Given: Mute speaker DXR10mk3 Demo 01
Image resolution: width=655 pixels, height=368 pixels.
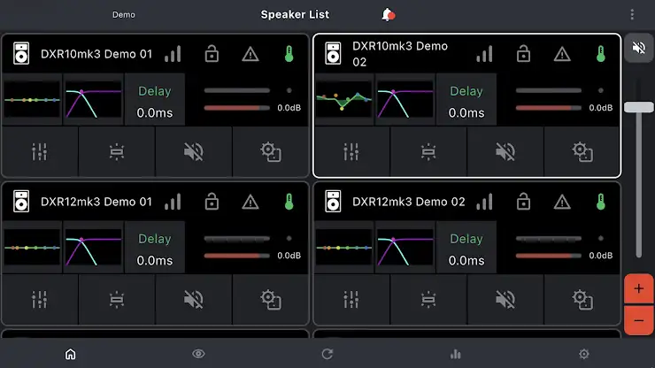Looking at the screenshot, I should tap(194, 151).
